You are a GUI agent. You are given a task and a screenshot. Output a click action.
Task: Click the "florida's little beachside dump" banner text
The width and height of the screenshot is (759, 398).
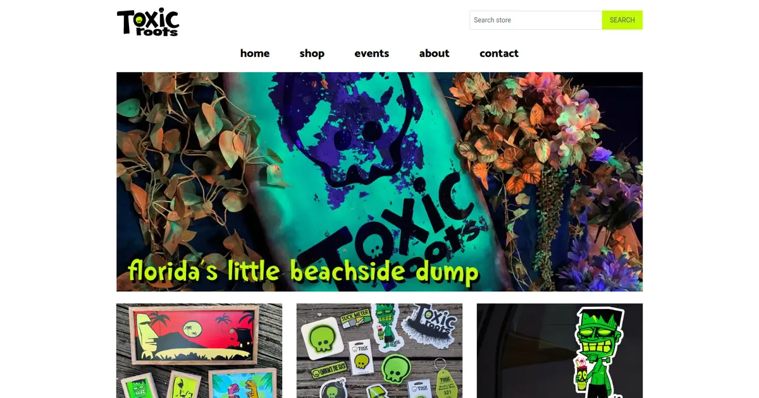pyautogui.click(x=303, y=272)
